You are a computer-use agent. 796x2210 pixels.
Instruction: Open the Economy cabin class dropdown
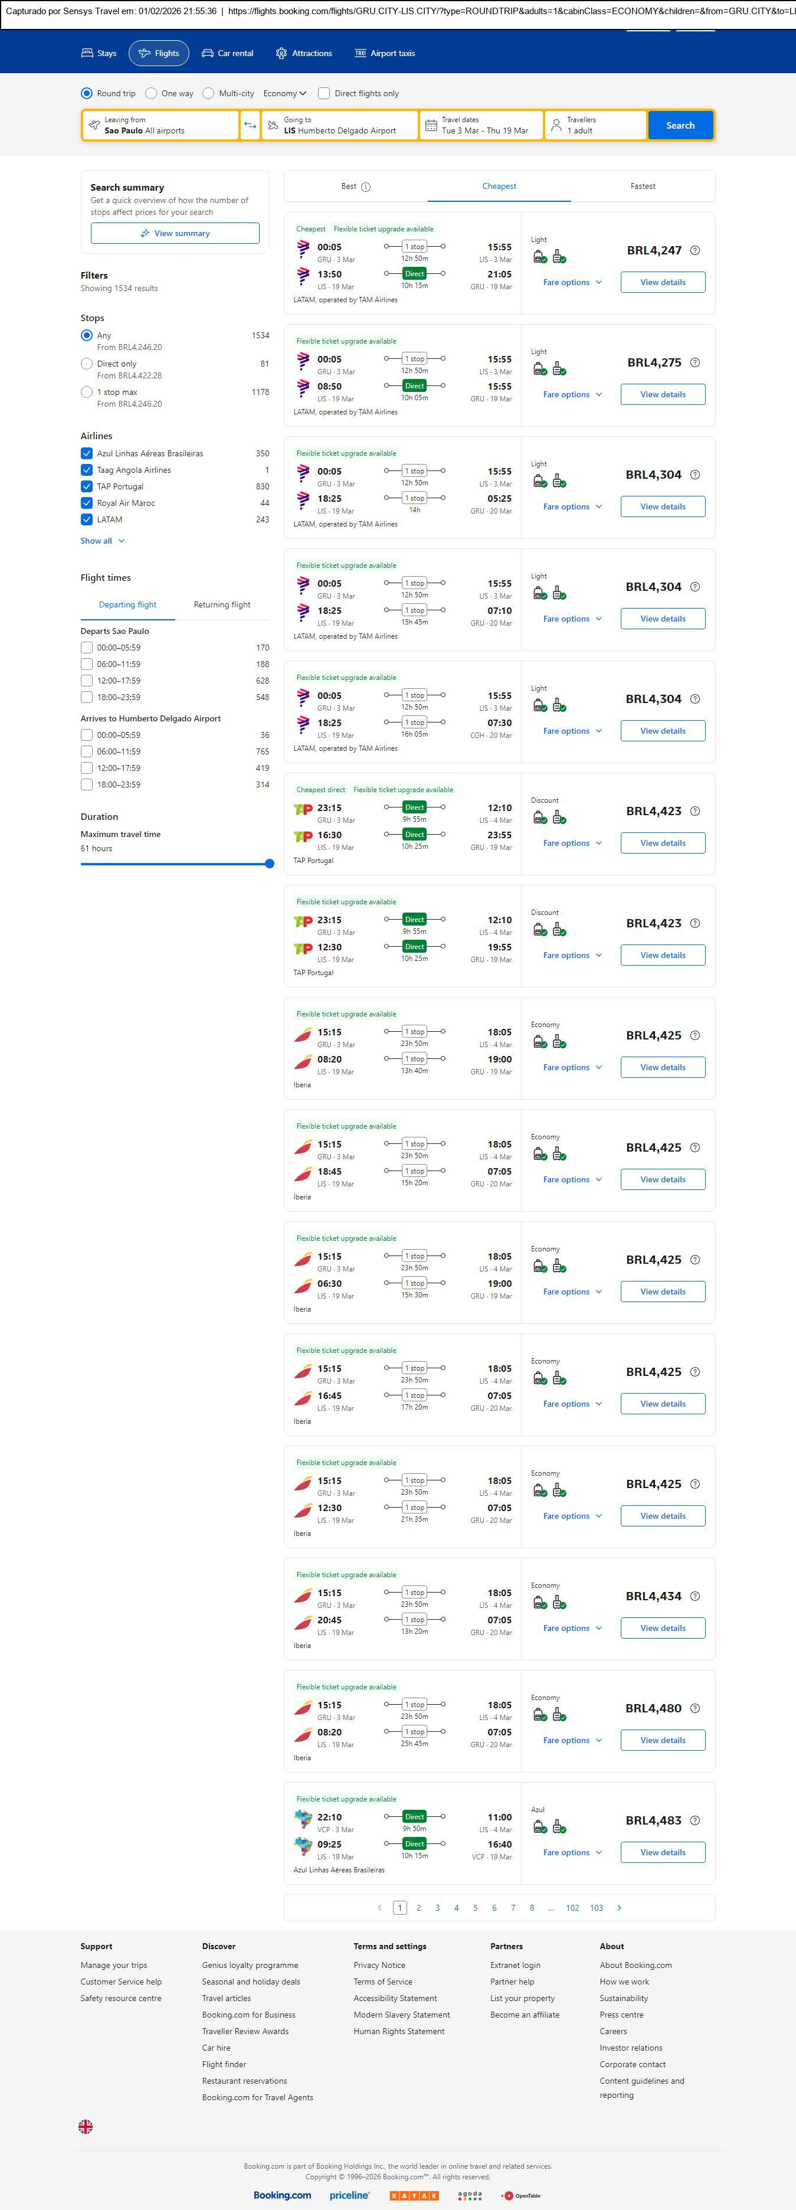[x=285, y=93]
